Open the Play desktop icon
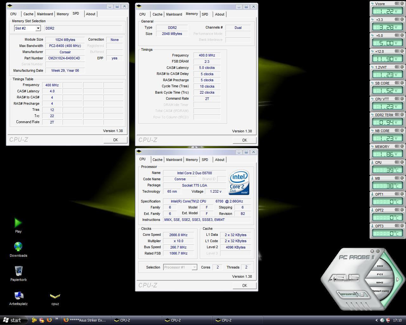 [18, 225]
